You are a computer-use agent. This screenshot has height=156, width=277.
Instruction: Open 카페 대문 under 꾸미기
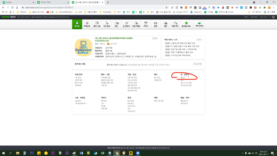click(x=104, y=109)
